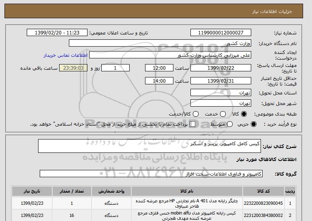The image size is (312, 221).
Task: Click the 1399/02/31 price validity date
Action: (221, 81)
